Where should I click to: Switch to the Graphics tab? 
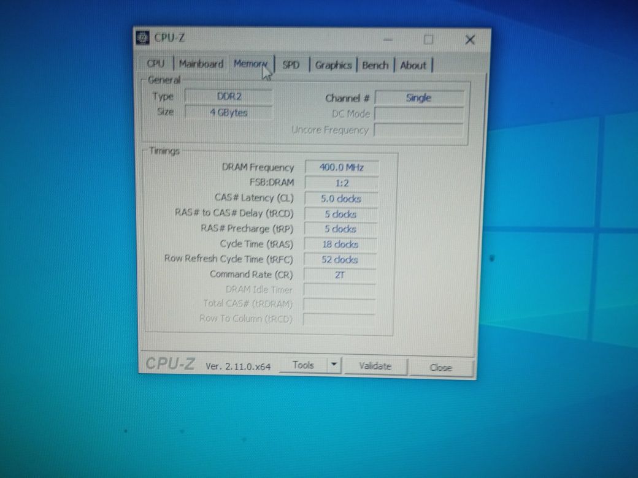[333, 65]
